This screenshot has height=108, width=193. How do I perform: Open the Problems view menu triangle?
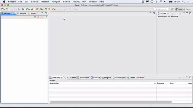click(184, 77)
